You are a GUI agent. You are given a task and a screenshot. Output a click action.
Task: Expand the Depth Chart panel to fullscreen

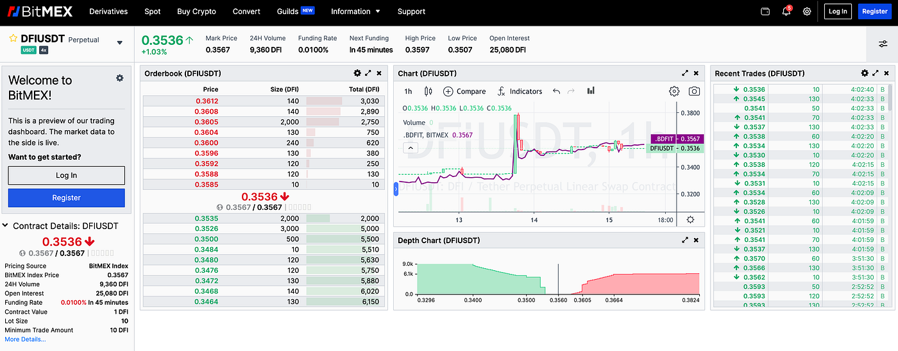coord(685,240)
